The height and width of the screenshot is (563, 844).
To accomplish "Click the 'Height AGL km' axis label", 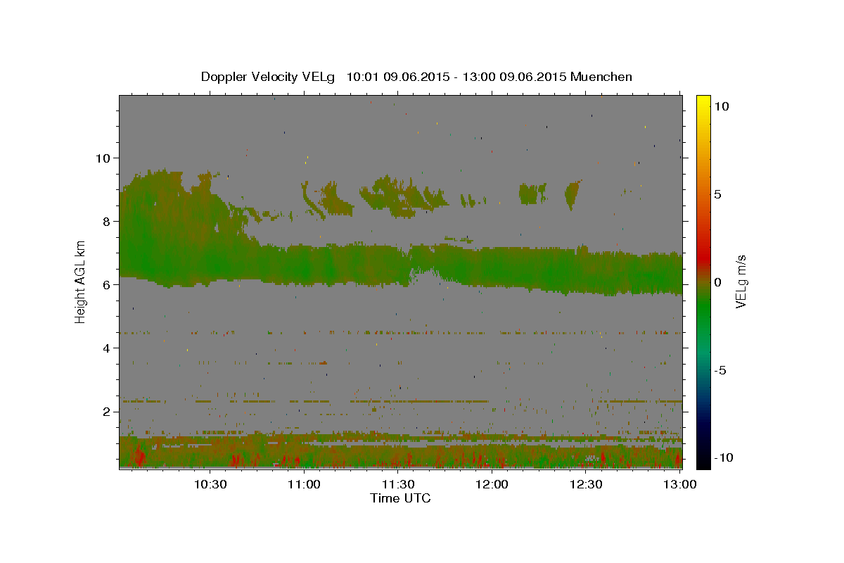I will tap(81, 281).
